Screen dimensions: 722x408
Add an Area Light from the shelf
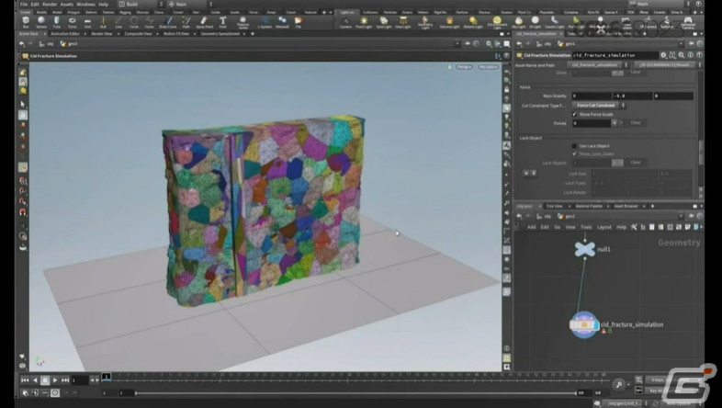(x=403, y=22)
